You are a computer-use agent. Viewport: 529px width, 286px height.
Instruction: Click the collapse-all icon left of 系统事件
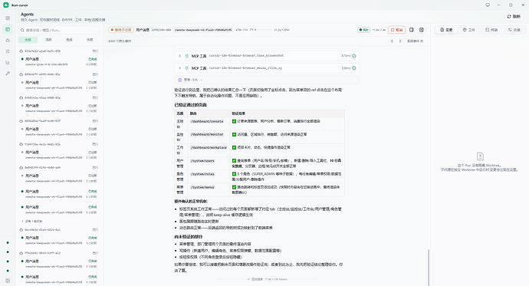point(400,41)
